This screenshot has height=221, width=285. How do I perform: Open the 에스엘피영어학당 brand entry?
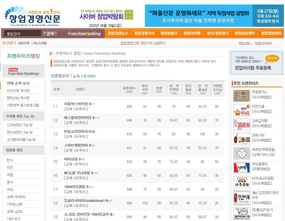(x=77, y=117)
